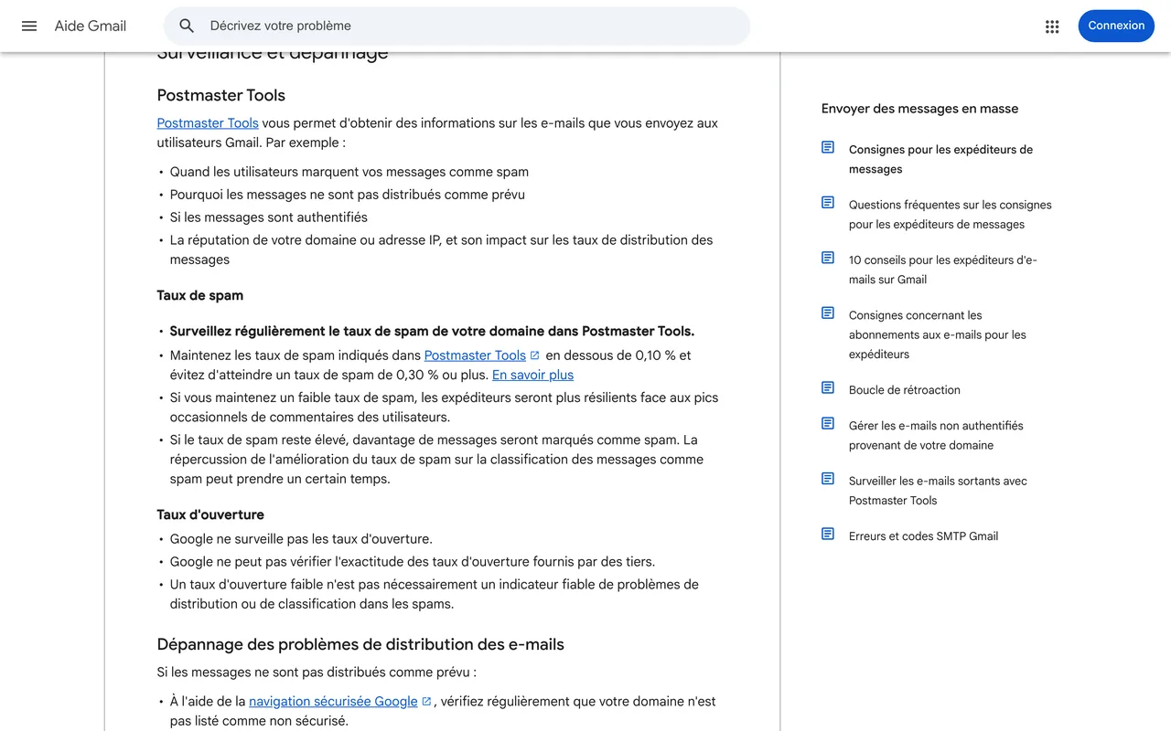Click article icon beside Consignes concernant les abonnements

click(828, 313)
